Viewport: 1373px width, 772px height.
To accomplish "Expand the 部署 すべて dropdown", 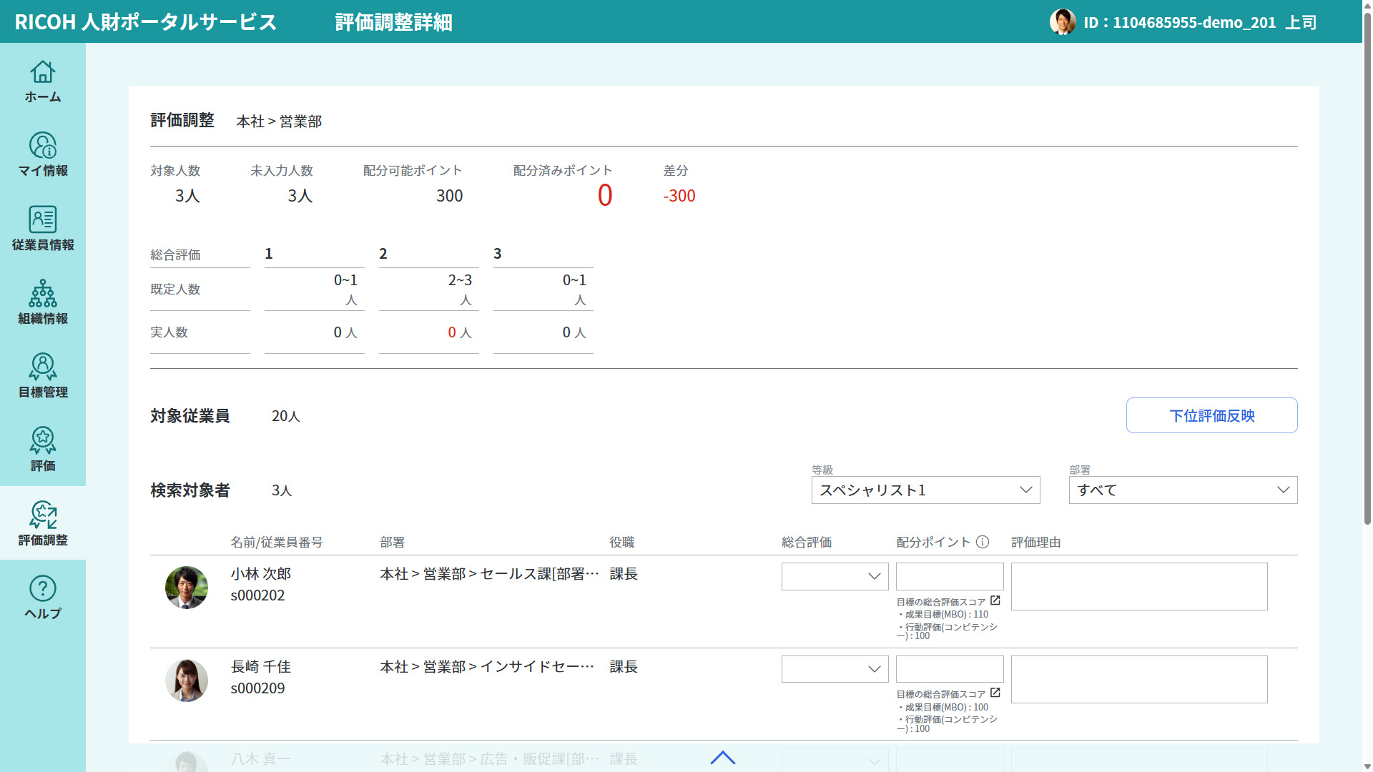I will click(1183, 490).
